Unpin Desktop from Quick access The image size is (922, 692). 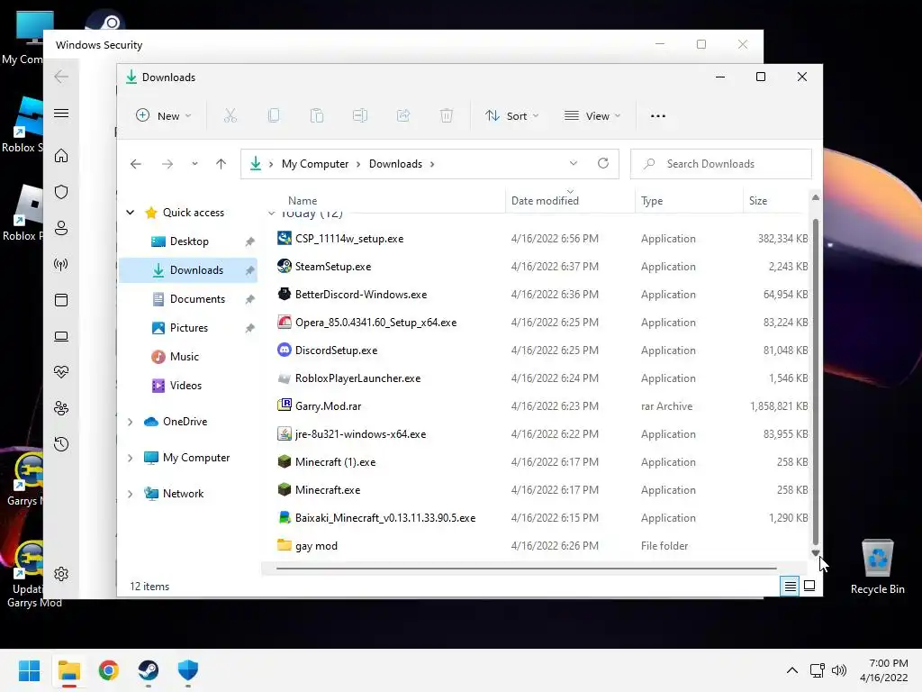250,241
